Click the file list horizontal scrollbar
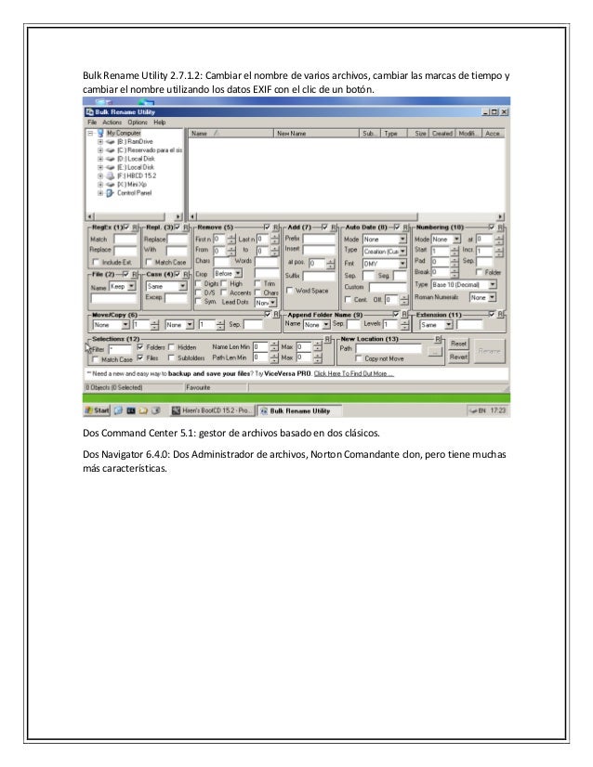Screen dimensions: 593x767 pos(347,216)
